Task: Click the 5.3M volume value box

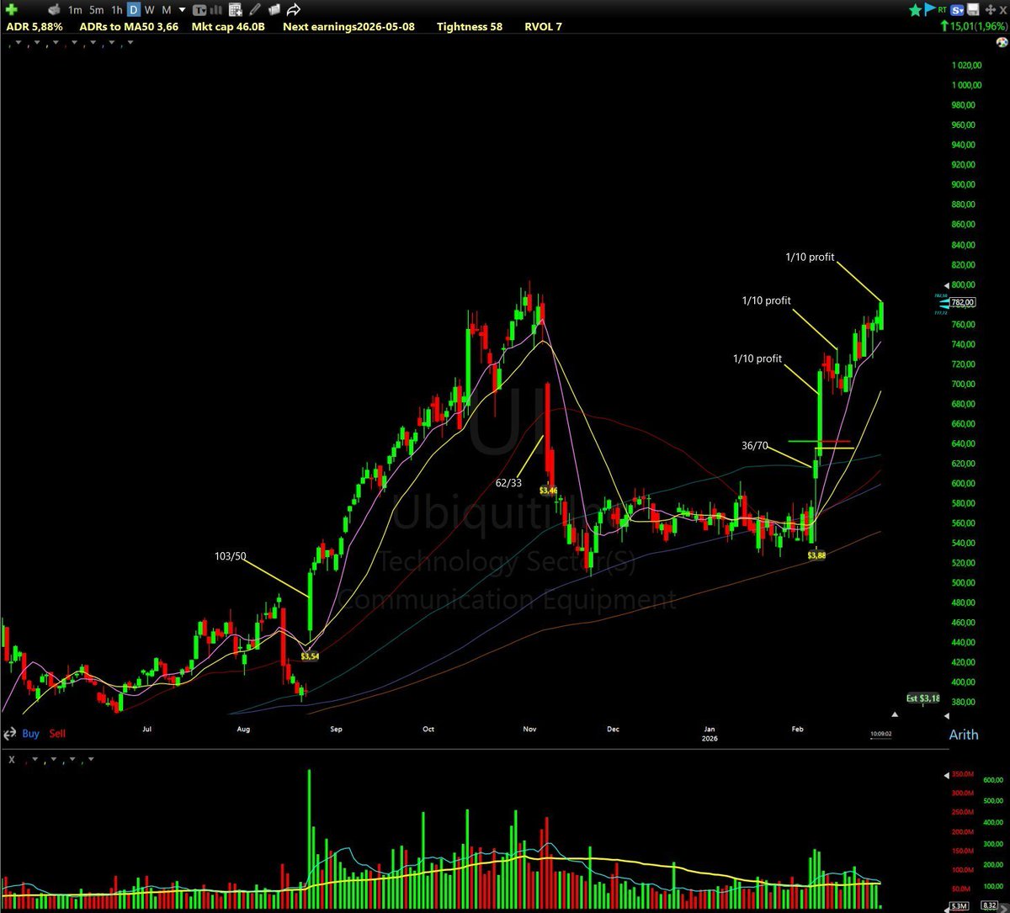Action: pyautogui.click(x=959, y=906)
